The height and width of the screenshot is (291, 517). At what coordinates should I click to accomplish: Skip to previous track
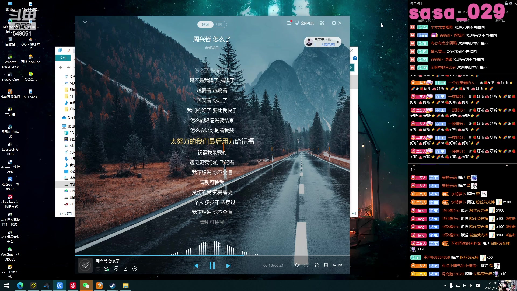[x=196, y=266]
